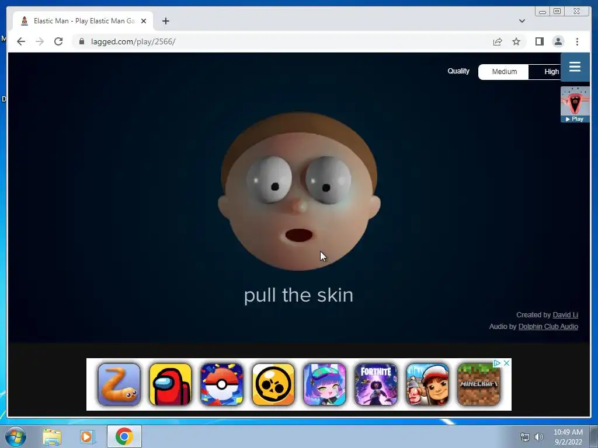The width and height of the screenshot is (598, 448).
Task: Reload the lagged.com page
Action: 58,41
